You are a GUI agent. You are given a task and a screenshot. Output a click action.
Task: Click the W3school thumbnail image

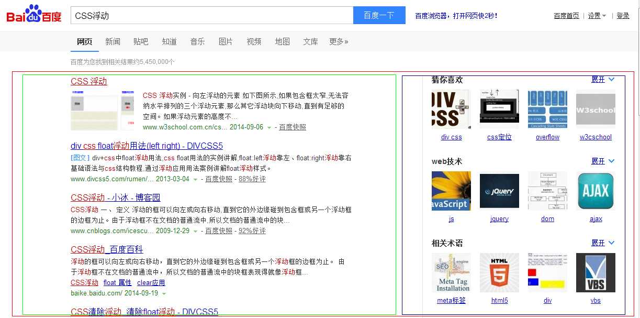[x=596, y=109]
